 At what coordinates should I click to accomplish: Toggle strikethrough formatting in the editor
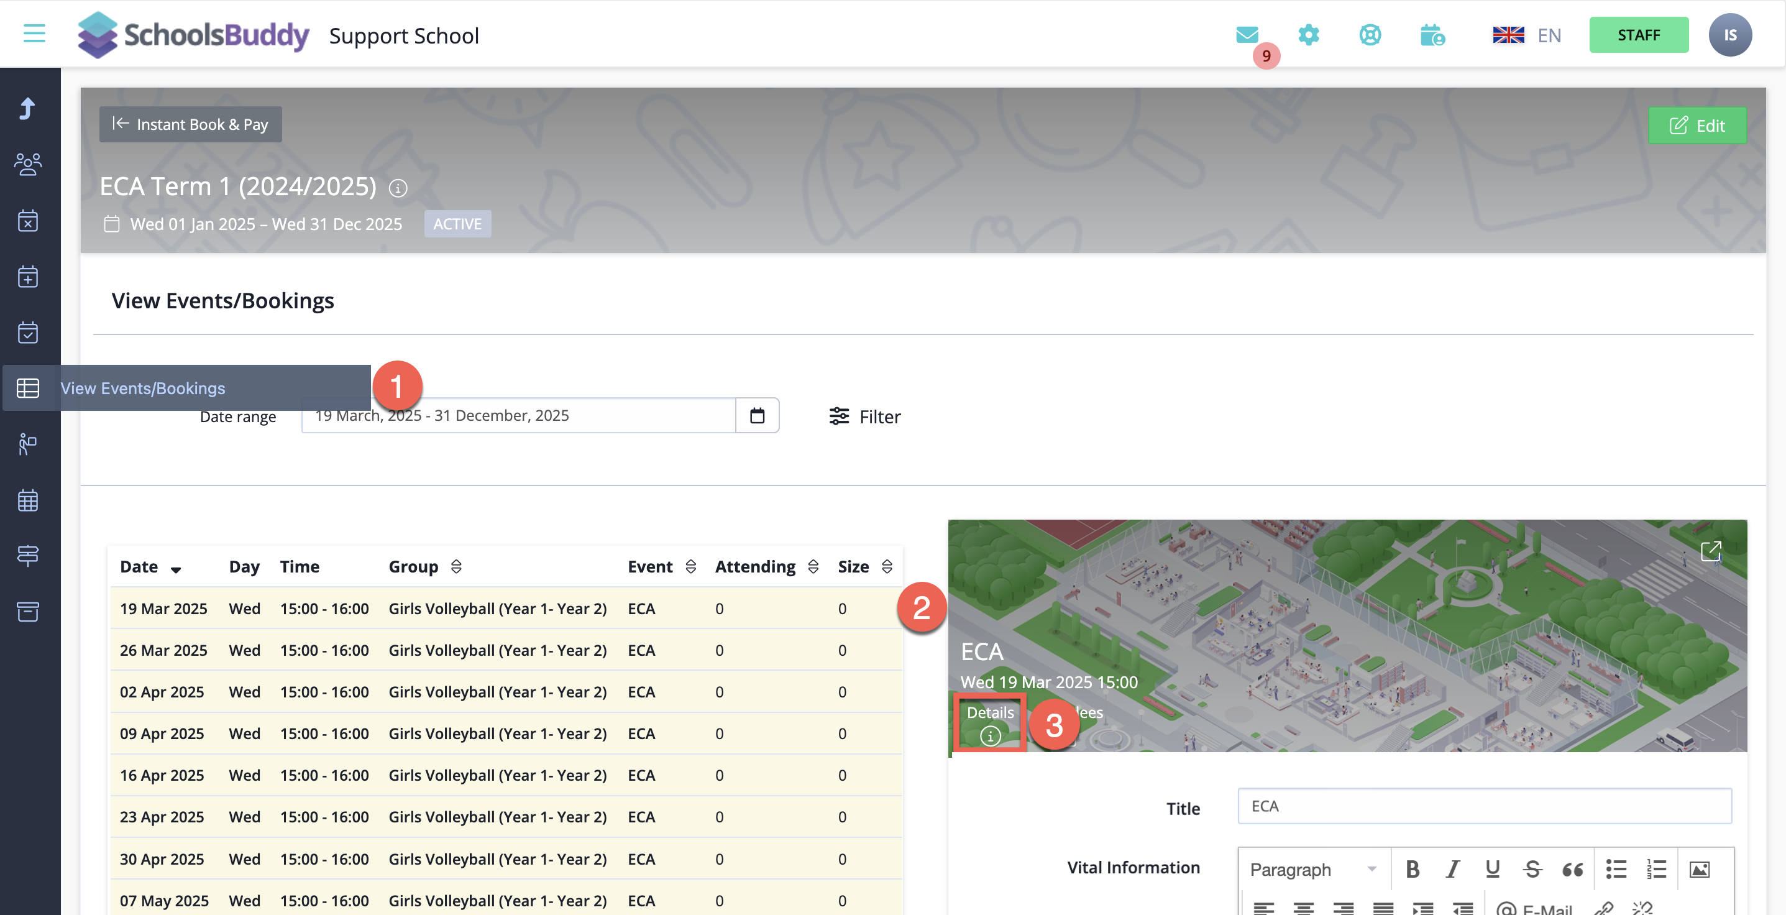[x=1532, y=869]
